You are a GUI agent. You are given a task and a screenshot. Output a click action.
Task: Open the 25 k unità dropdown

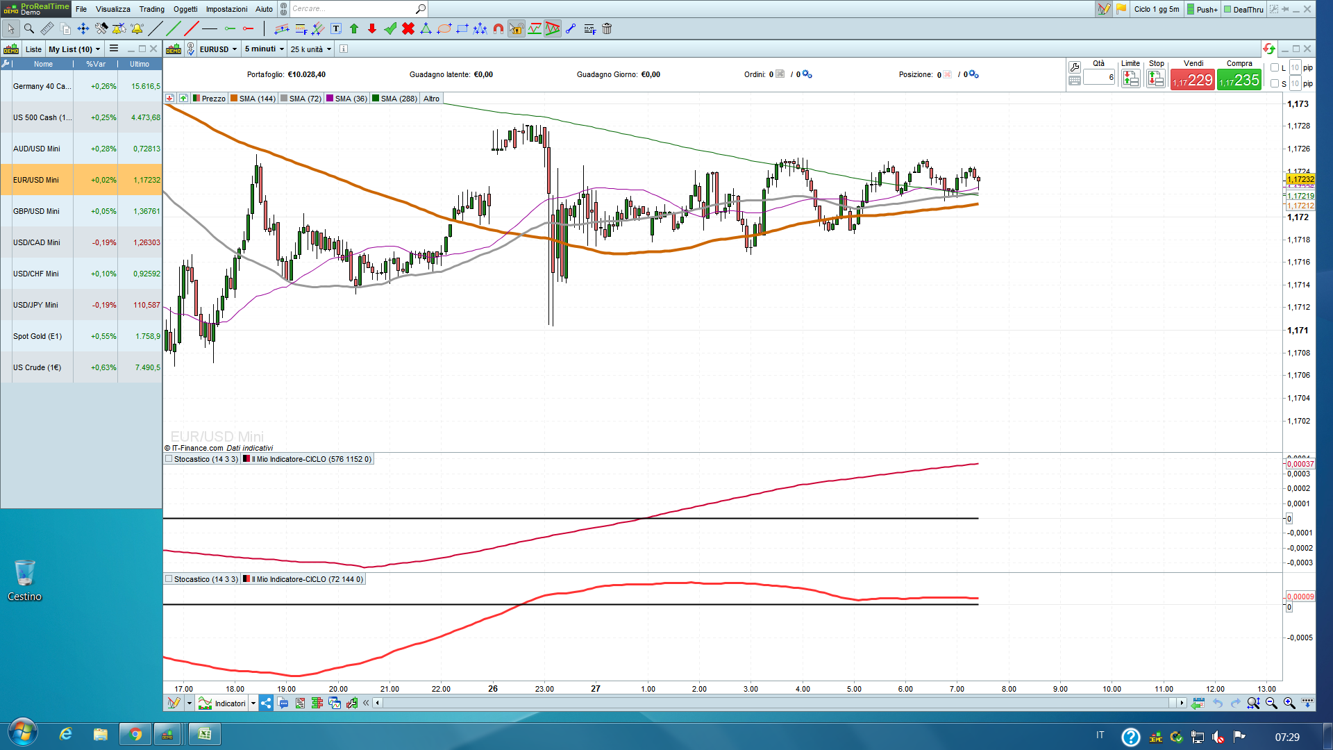point(310,49)
